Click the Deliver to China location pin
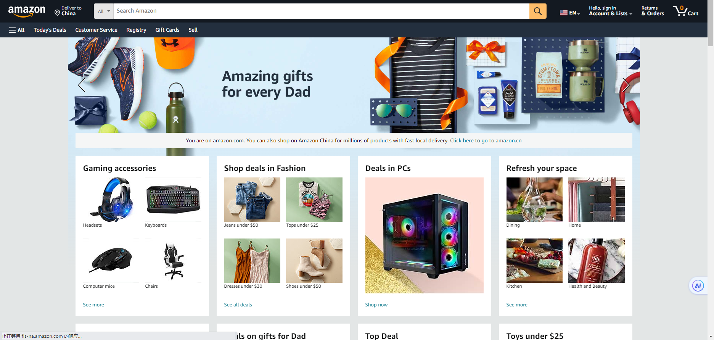714x340 pixels. (x=57, y=13)
